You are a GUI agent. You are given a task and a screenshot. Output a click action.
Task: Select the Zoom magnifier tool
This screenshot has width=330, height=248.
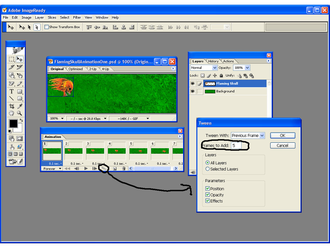click(x=20, y=113)
